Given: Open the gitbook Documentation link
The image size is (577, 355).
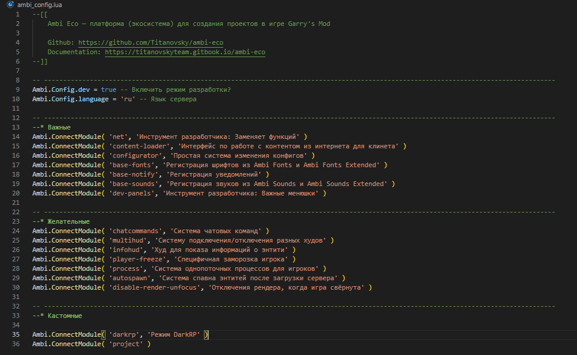Looking at the screenshot, I should coord(185,52).
